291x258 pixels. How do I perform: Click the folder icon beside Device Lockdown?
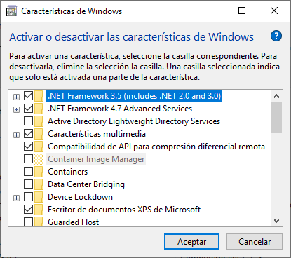(39, 197)
